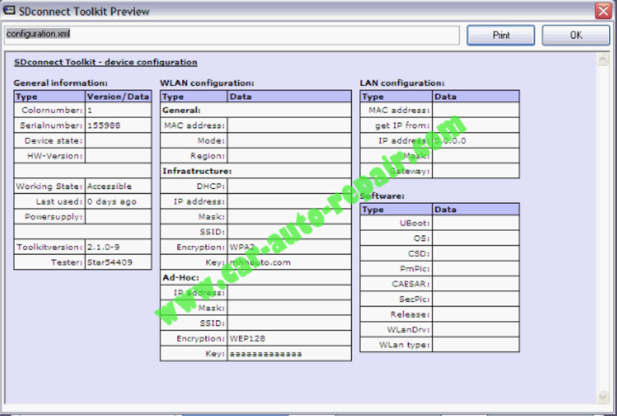Select Toolkitversion value 2.1.0-9

coord(103,247)
